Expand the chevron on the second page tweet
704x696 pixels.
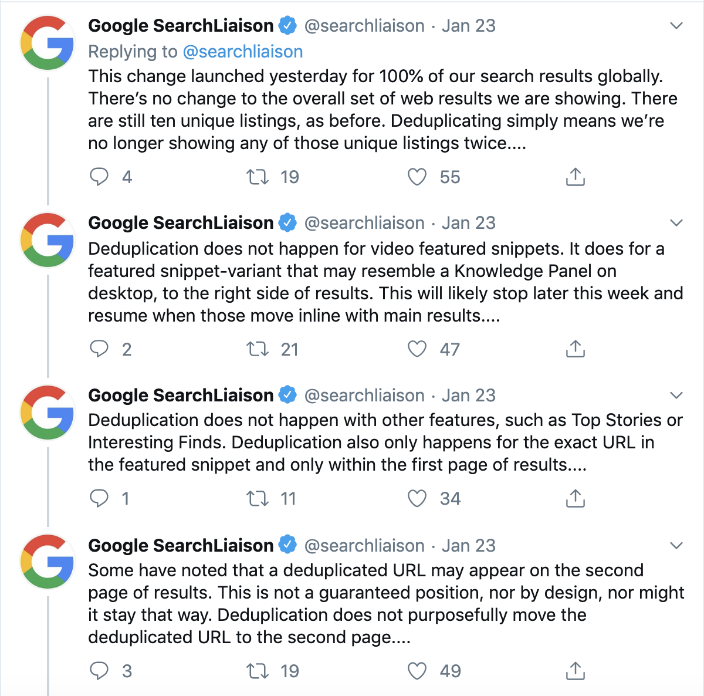tap(676, 546)
